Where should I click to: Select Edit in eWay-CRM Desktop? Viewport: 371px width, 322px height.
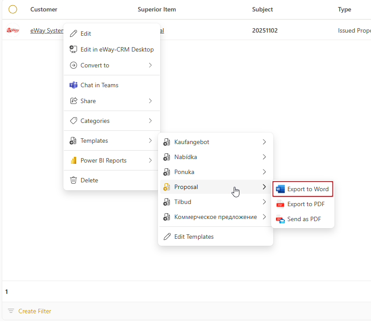tap(117, 50)
